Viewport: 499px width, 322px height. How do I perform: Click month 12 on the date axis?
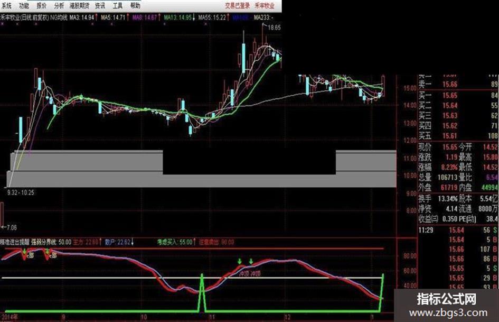[287, 317]
